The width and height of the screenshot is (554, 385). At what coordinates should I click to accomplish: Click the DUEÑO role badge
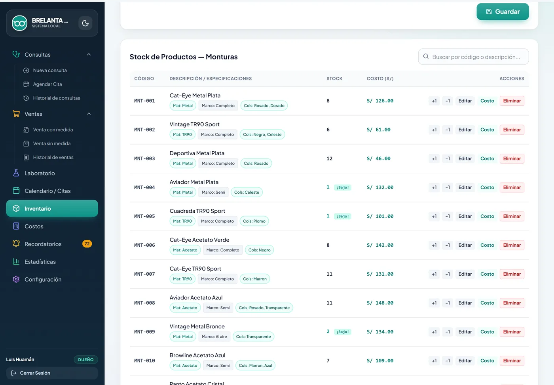[x=86, y=360]
